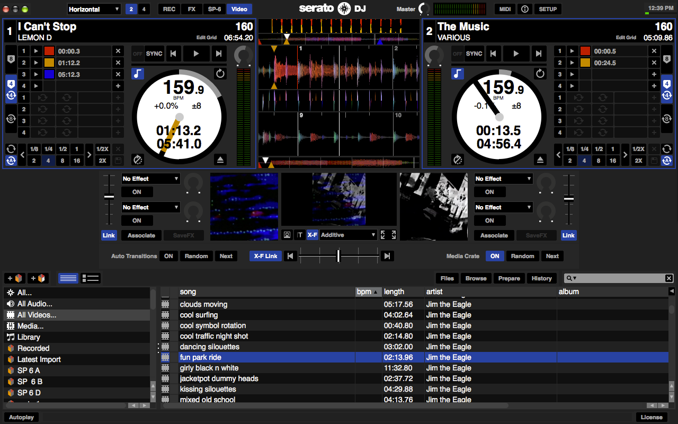
Task: Open right deck second No Effect dropdown
Action: (x=504, y=207)
